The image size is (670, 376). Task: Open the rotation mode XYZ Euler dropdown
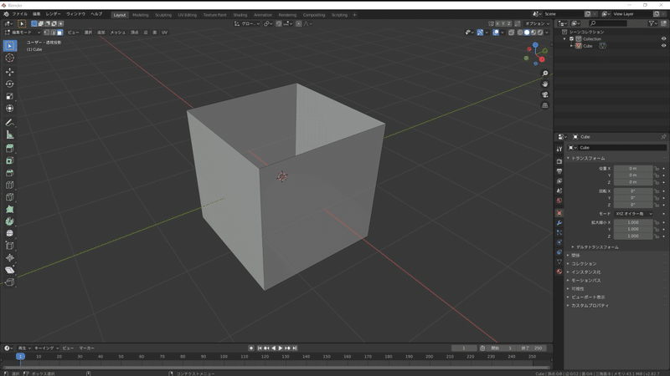tap(634, 214)
